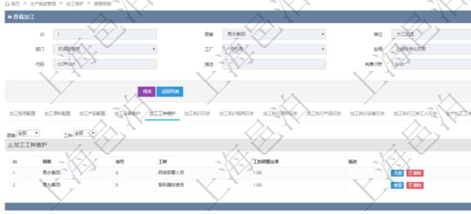Click the 单位 field
Image resolution: width=471 pixels, height=214 pixels.
pos(431,35)
